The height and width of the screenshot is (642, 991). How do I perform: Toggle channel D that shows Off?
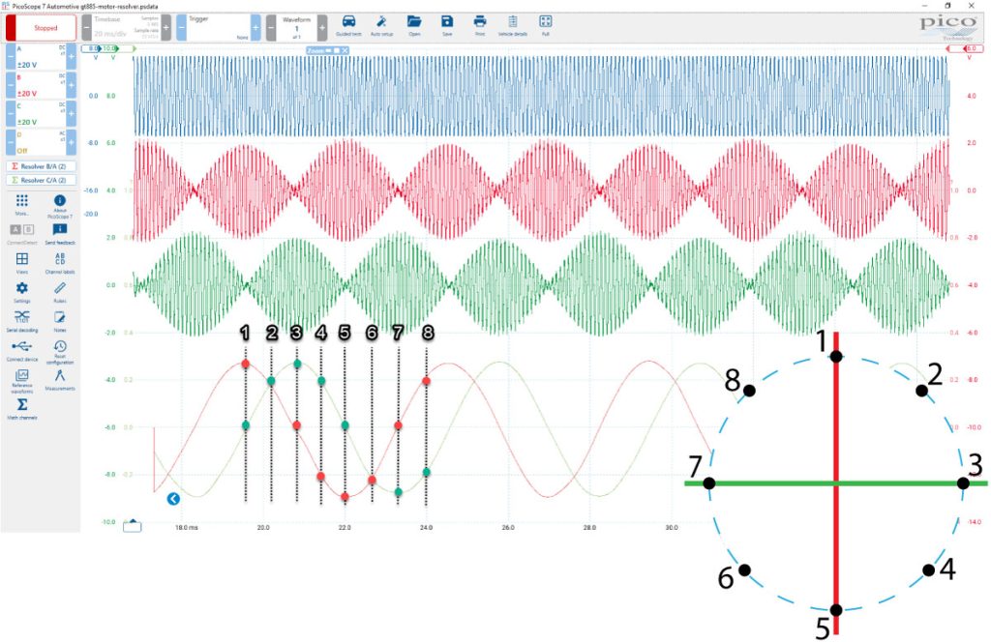(x=41, y=142)
